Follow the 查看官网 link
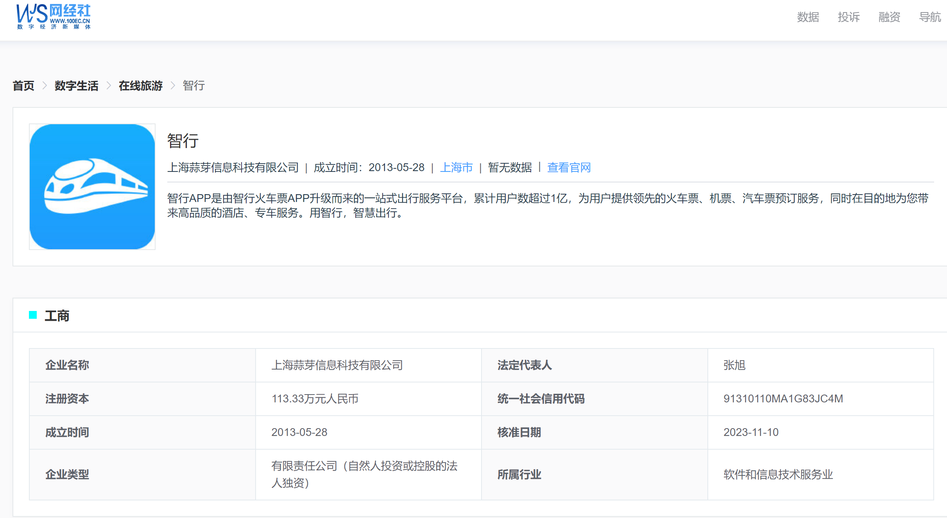Screen dimensions: 947x518 click(569, 168)
